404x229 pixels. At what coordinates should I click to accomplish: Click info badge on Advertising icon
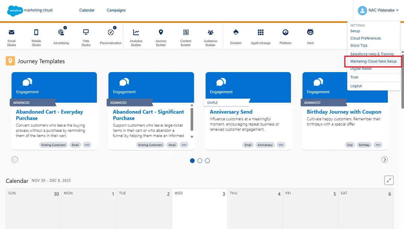pyautogui.click(x=65, y=28)
